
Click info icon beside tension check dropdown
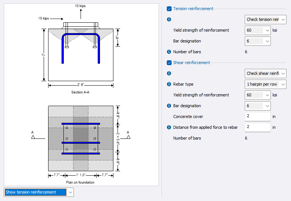point(169,19)
